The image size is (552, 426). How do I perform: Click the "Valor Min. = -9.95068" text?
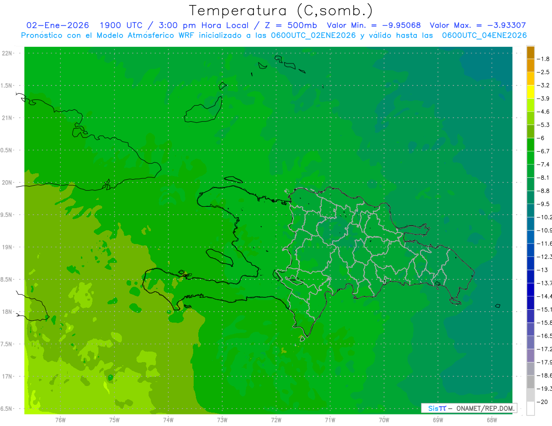pyautogui.click(x=374, y=25)
